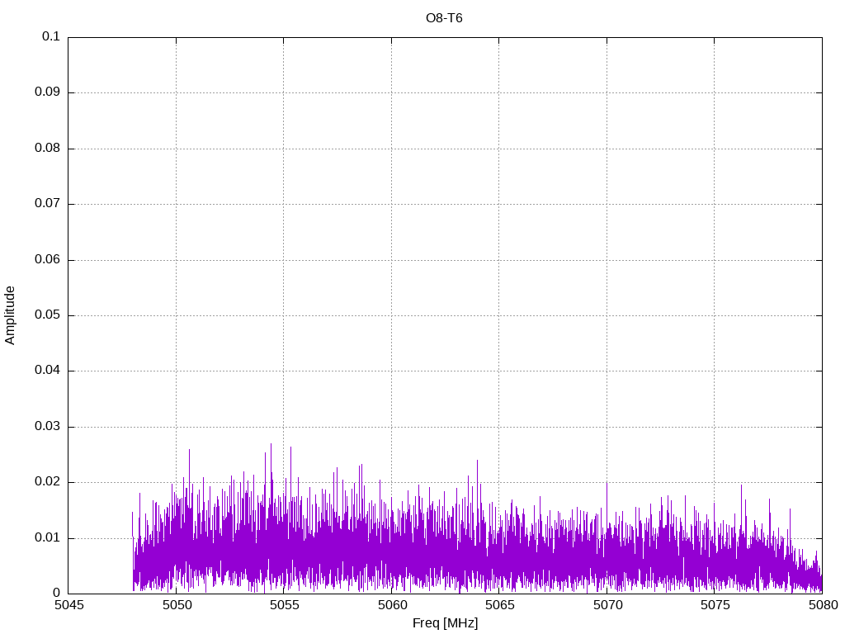Click the 0.1 y-axis tick label
845x634 pixels.
coord(51,37)
